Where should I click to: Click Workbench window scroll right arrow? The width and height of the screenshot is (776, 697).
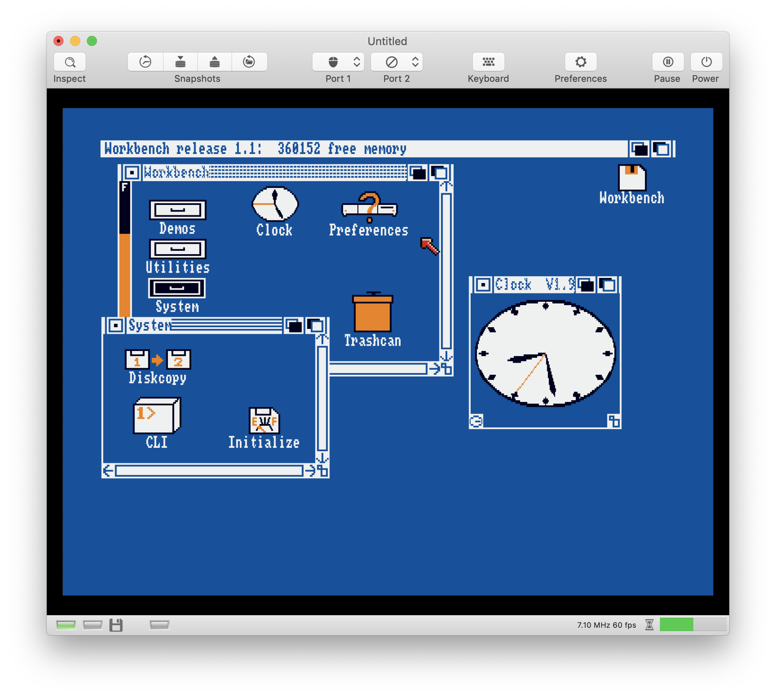coord(434,369)
